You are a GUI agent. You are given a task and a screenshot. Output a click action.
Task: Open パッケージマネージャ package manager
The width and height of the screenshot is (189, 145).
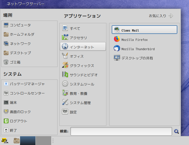tap(29, 84)
